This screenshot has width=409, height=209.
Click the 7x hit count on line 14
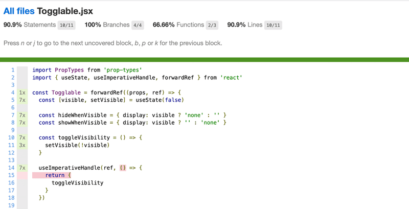coord(22,168)
